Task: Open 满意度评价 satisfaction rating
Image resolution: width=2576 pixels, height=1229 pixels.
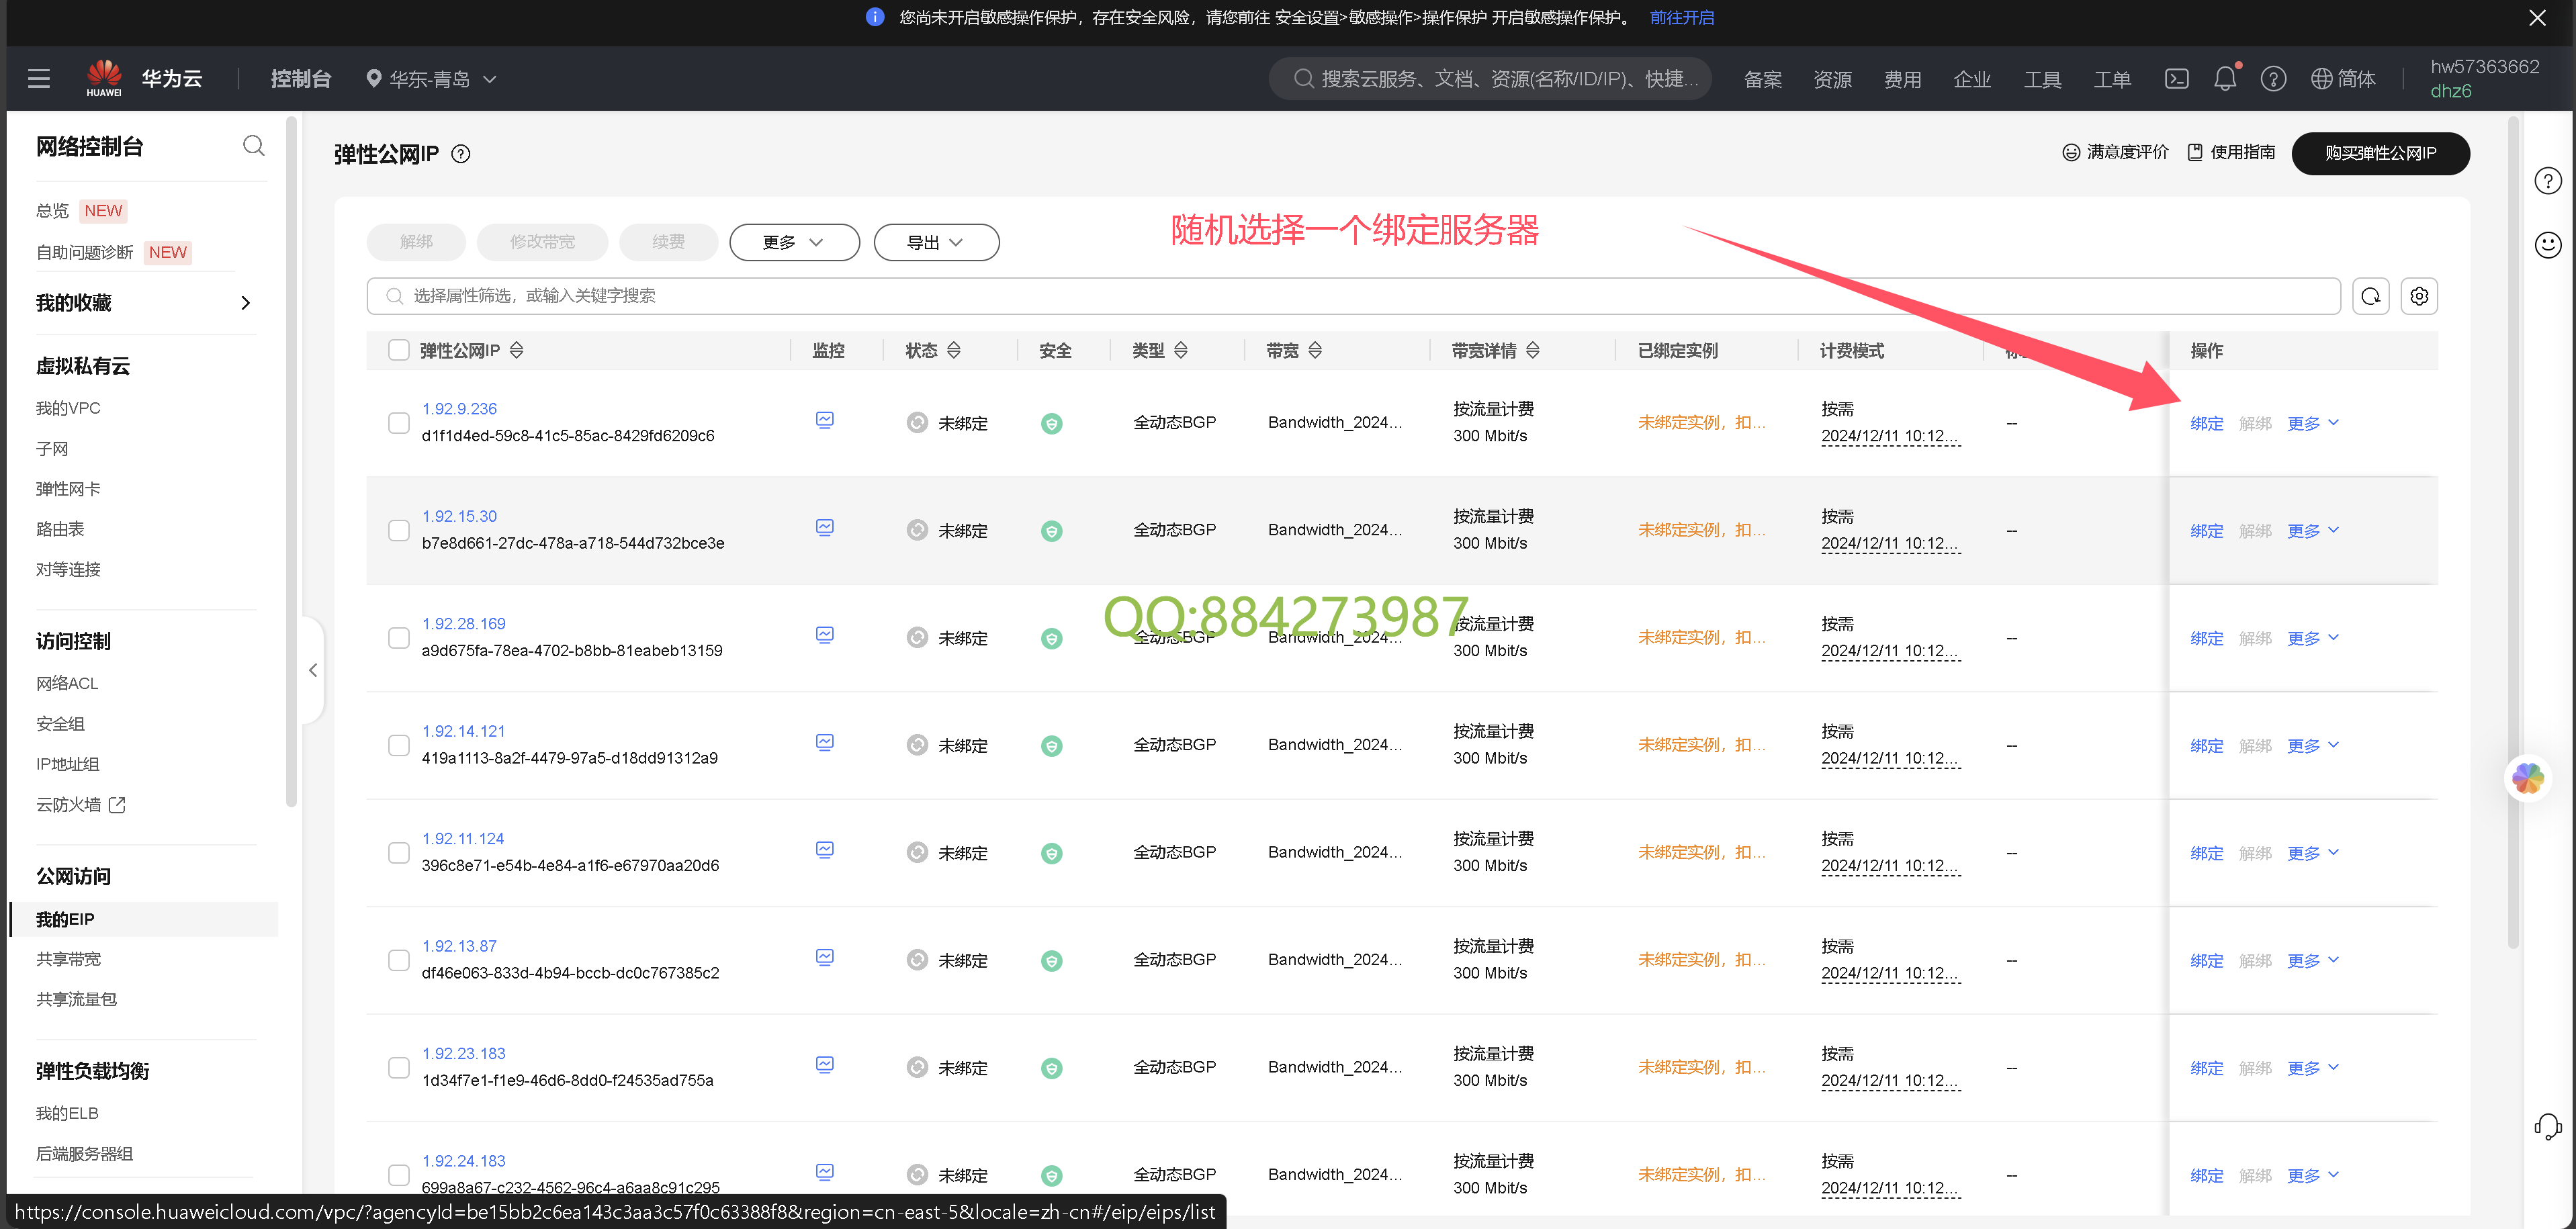Action: tap(2115, 152)
